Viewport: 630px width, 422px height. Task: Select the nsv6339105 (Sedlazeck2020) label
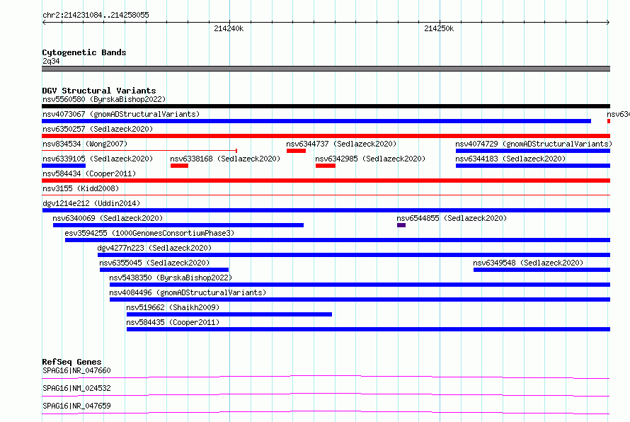(98, 159)
